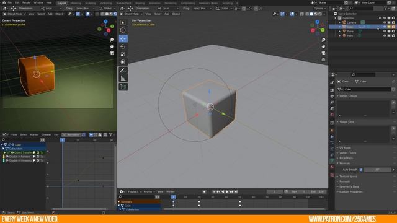
Task: Expand the Geometry Data panel
Action: (349, 186)
